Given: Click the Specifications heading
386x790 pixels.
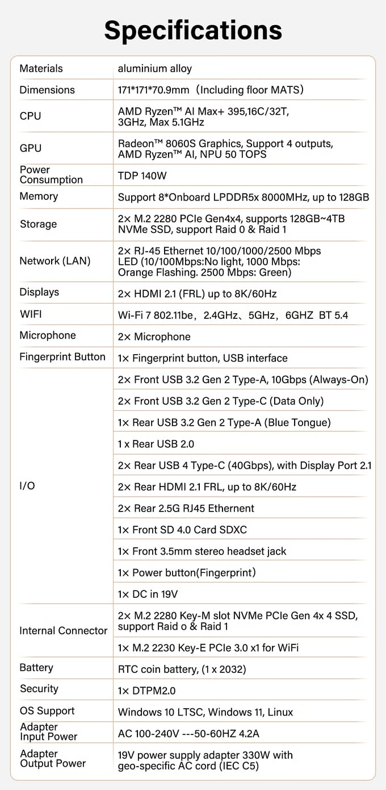Looking at the screenshot, I should point(193,30).
